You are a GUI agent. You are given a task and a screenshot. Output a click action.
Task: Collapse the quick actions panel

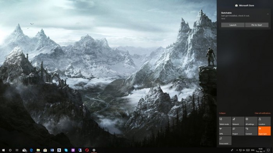click(x=222, y=113)
